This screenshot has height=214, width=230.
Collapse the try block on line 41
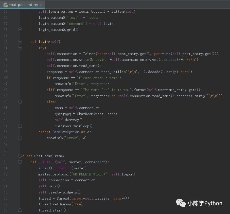[20, 48]
